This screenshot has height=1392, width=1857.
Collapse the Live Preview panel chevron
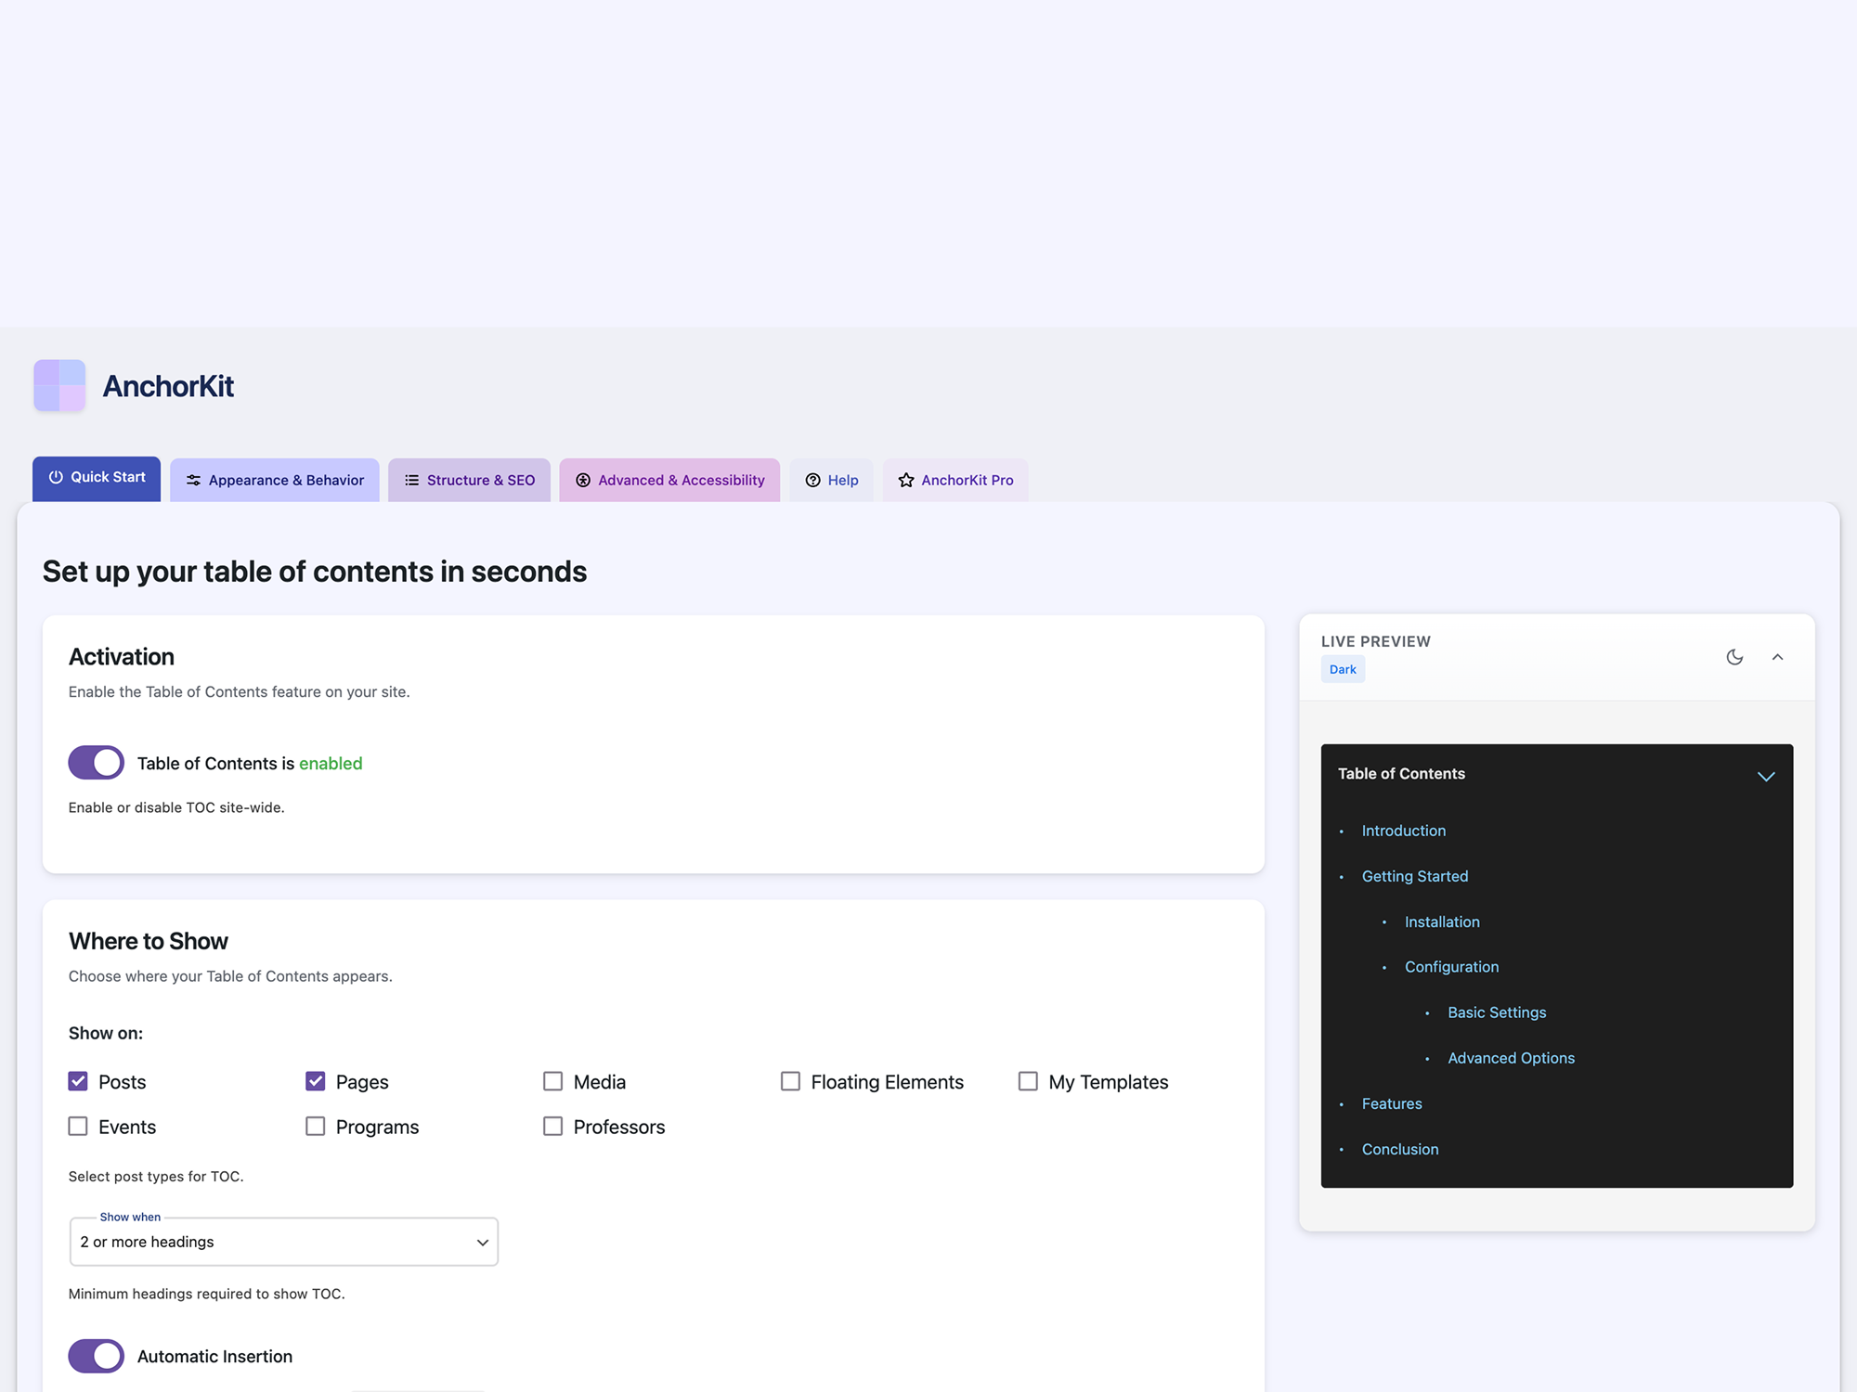(x=1777, y=657)
